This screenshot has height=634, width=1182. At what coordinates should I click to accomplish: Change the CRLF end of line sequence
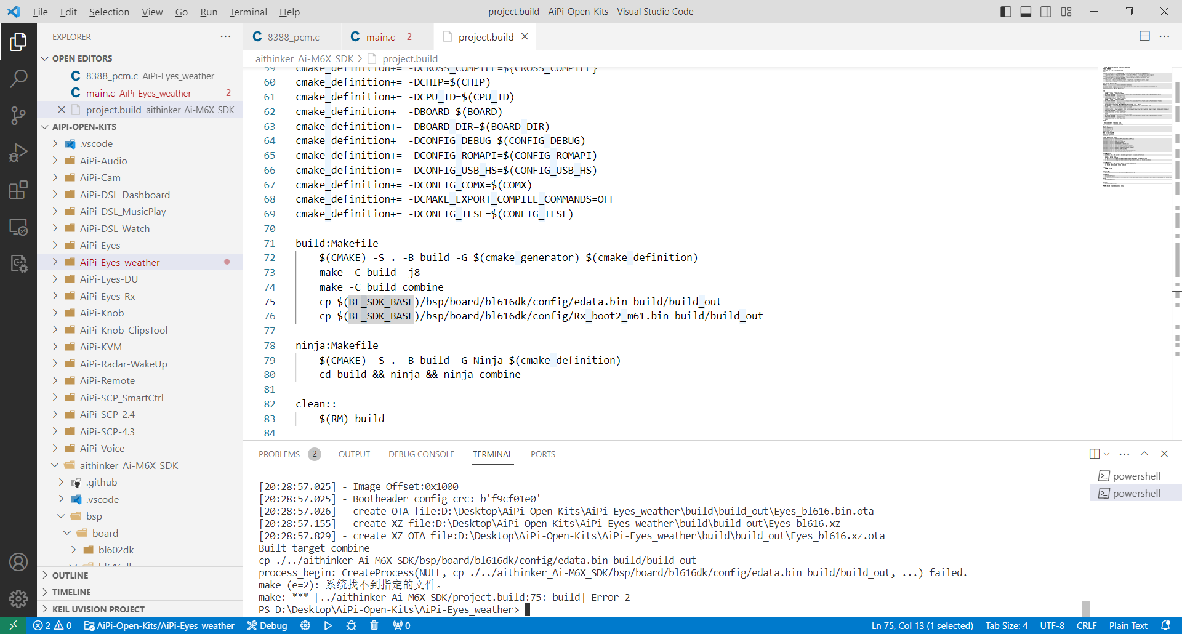(1086, 625)
